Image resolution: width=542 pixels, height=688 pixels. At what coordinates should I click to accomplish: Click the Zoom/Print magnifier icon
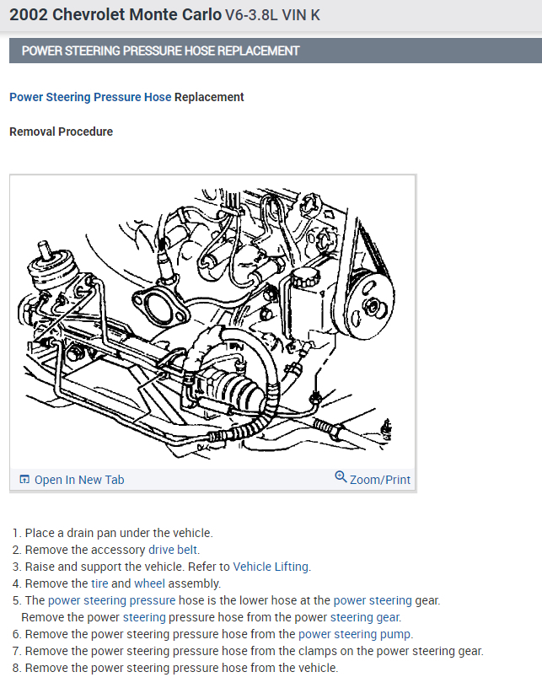[341, 476]
